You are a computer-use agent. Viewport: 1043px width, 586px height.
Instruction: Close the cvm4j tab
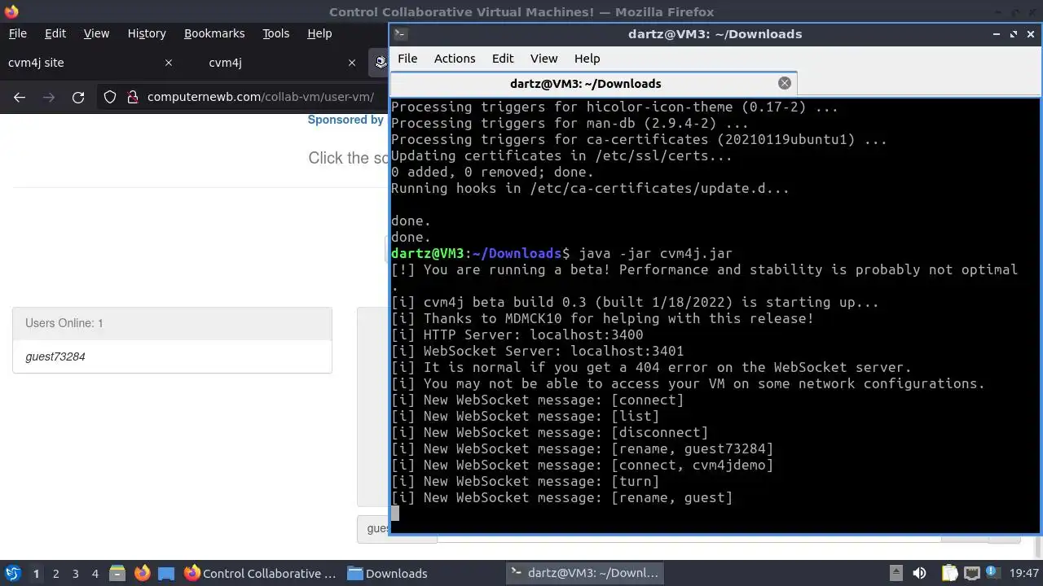pyautogui.click(x=352, y=63)
